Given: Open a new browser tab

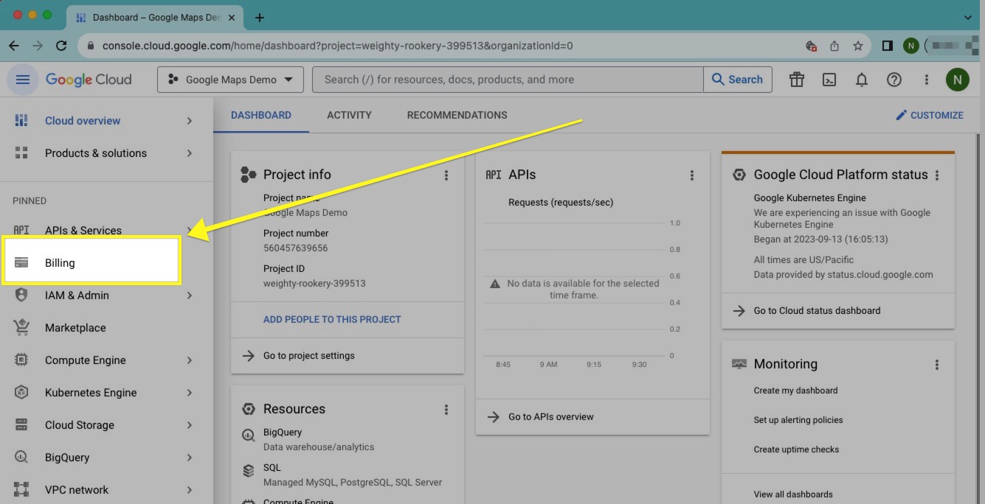Looking at the screenshot, I should [x=260, y=18].
